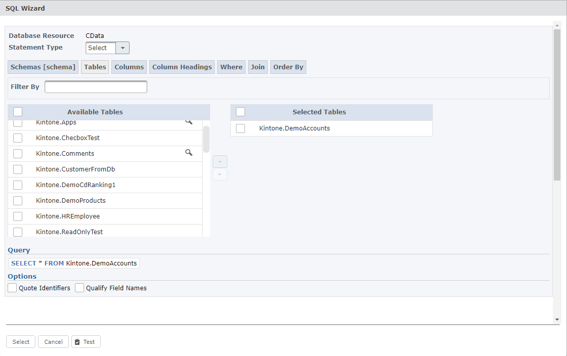Switch to the Tables tab

[95, 67]
